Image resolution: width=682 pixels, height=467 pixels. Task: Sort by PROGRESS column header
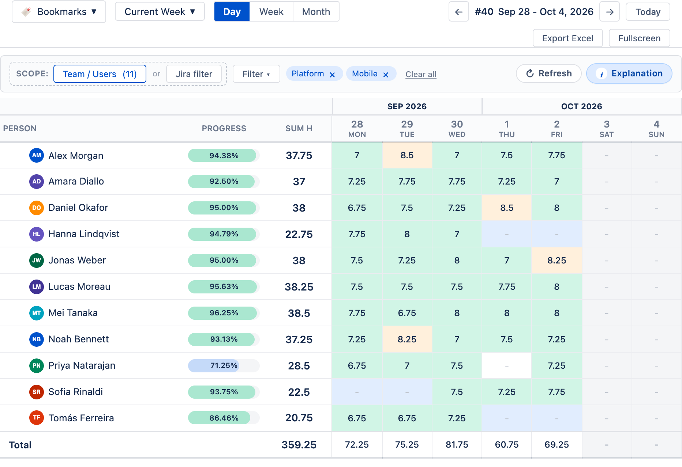coord(224,129)
